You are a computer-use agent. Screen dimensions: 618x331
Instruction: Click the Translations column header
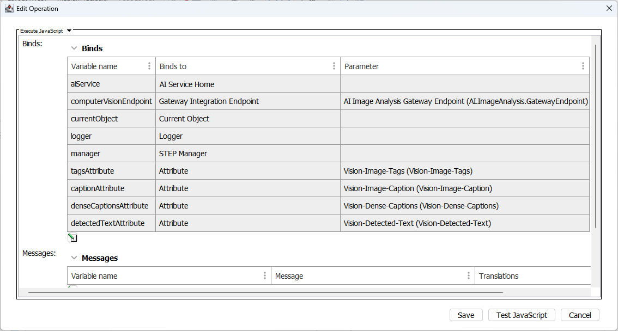(498, 276)
